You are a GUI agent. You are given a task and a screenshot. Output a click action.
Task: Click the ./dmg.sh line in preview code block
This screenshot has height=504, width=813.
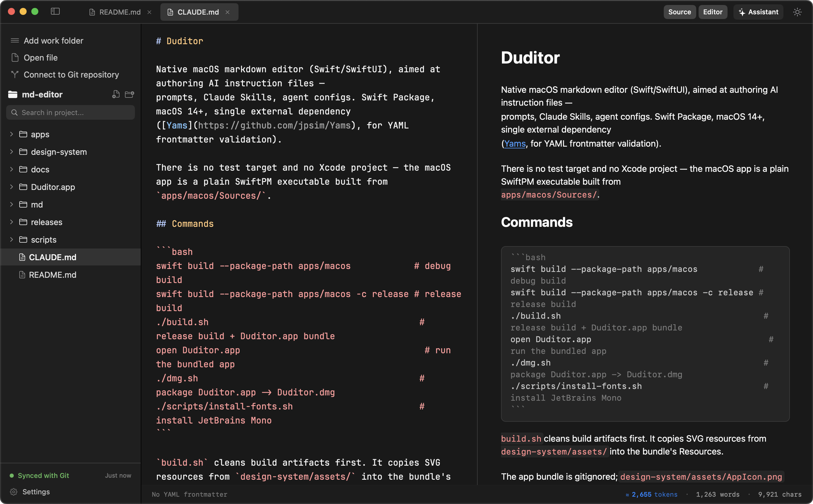(531, 363)
